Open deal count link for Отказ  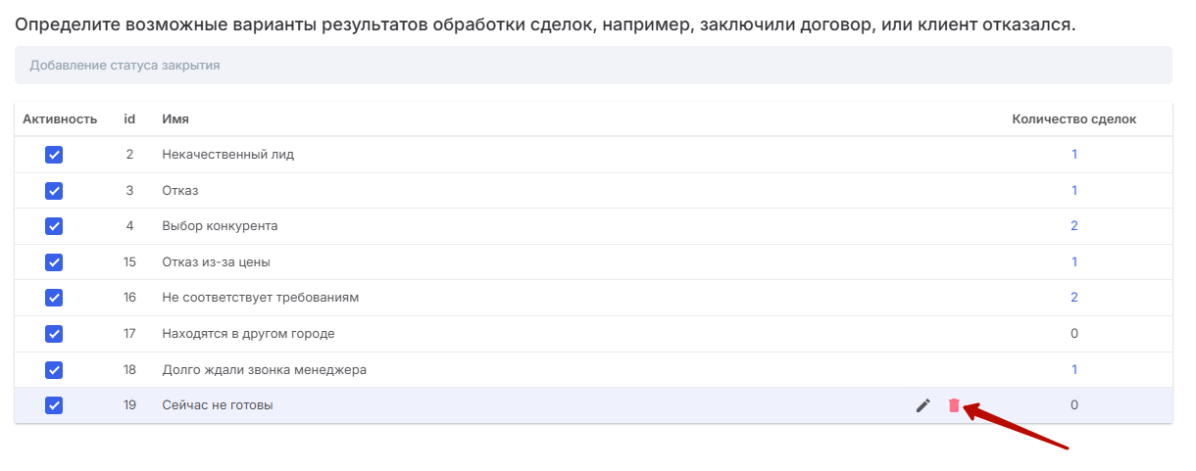click(x=1074, y=190)
